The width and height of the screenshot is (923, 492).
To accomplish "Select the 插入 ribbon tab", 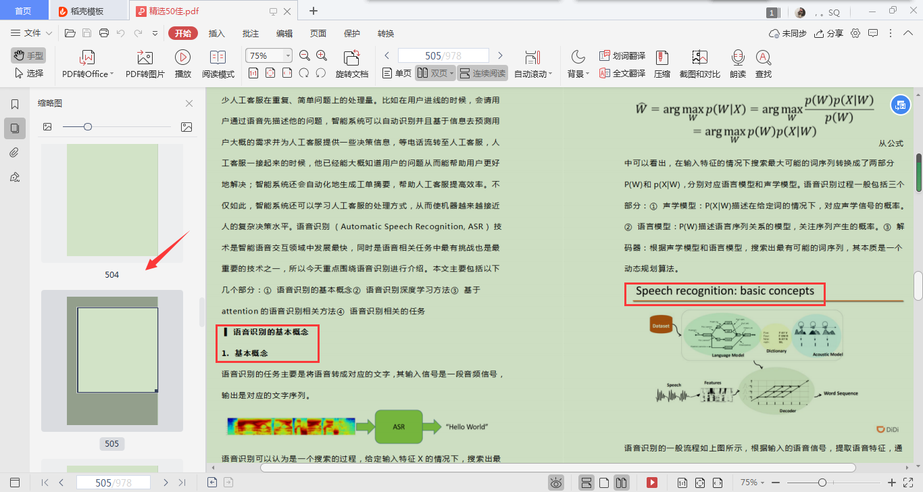I will (x=217, y=33).
